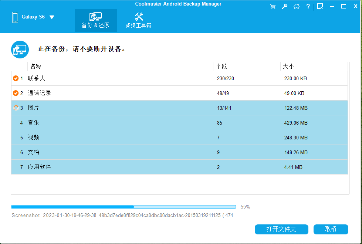362x244 pixels.
Task: Click the 248.30 MB size cell
Action: point(296,138)
